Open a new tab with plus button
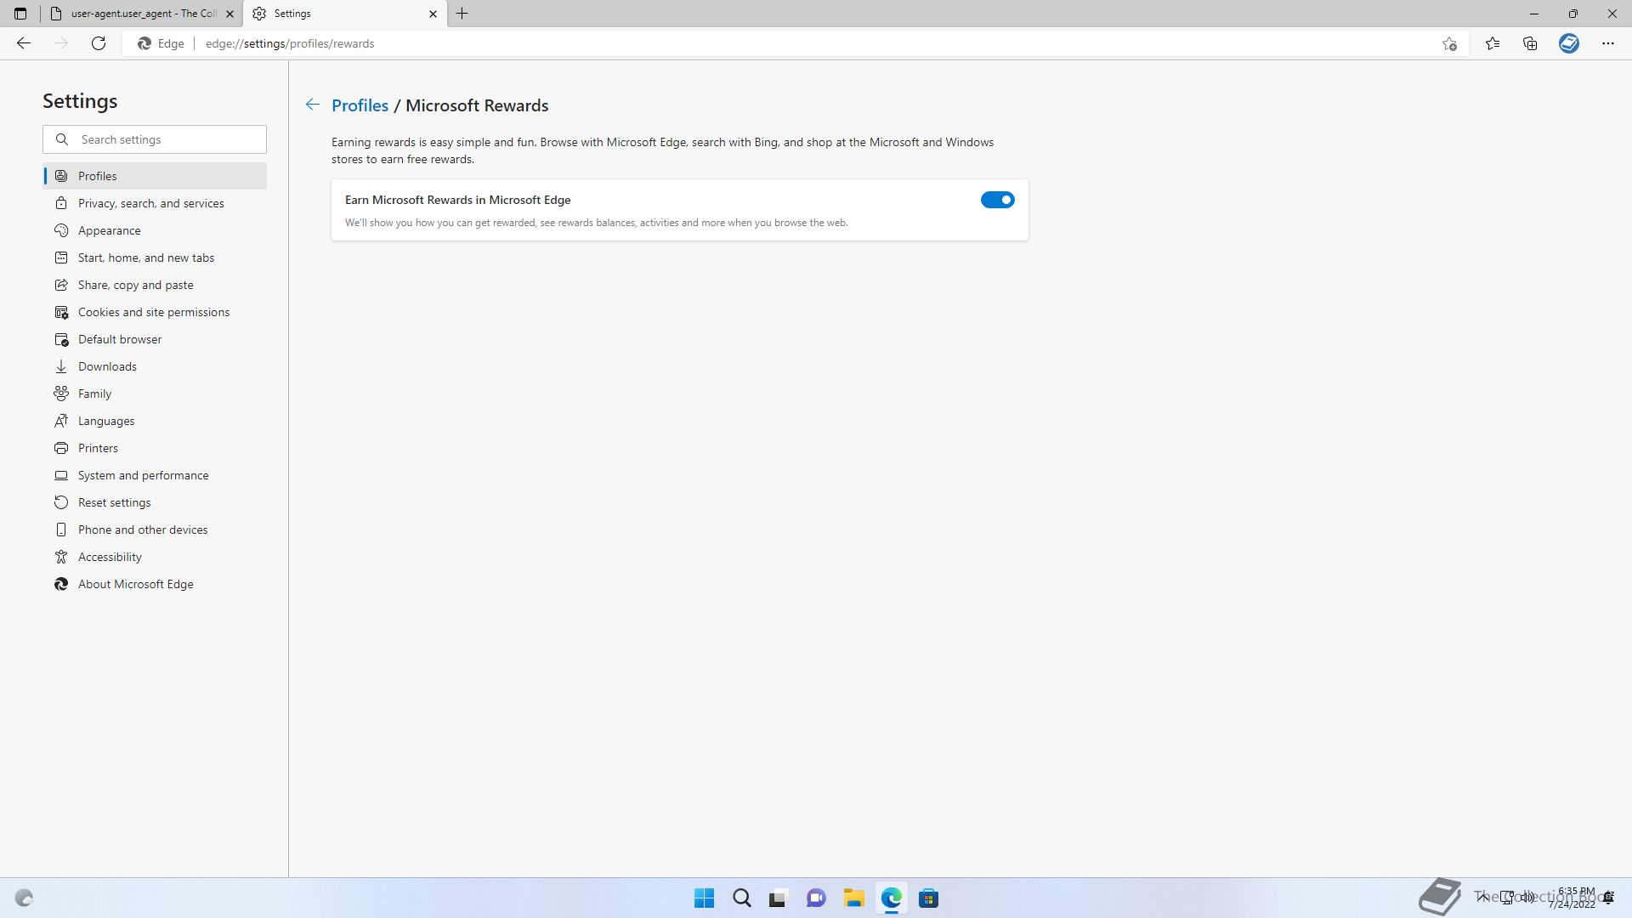The height and width of the screenshot is (918, 1632). pyautogui.click(x=462, y=14)
